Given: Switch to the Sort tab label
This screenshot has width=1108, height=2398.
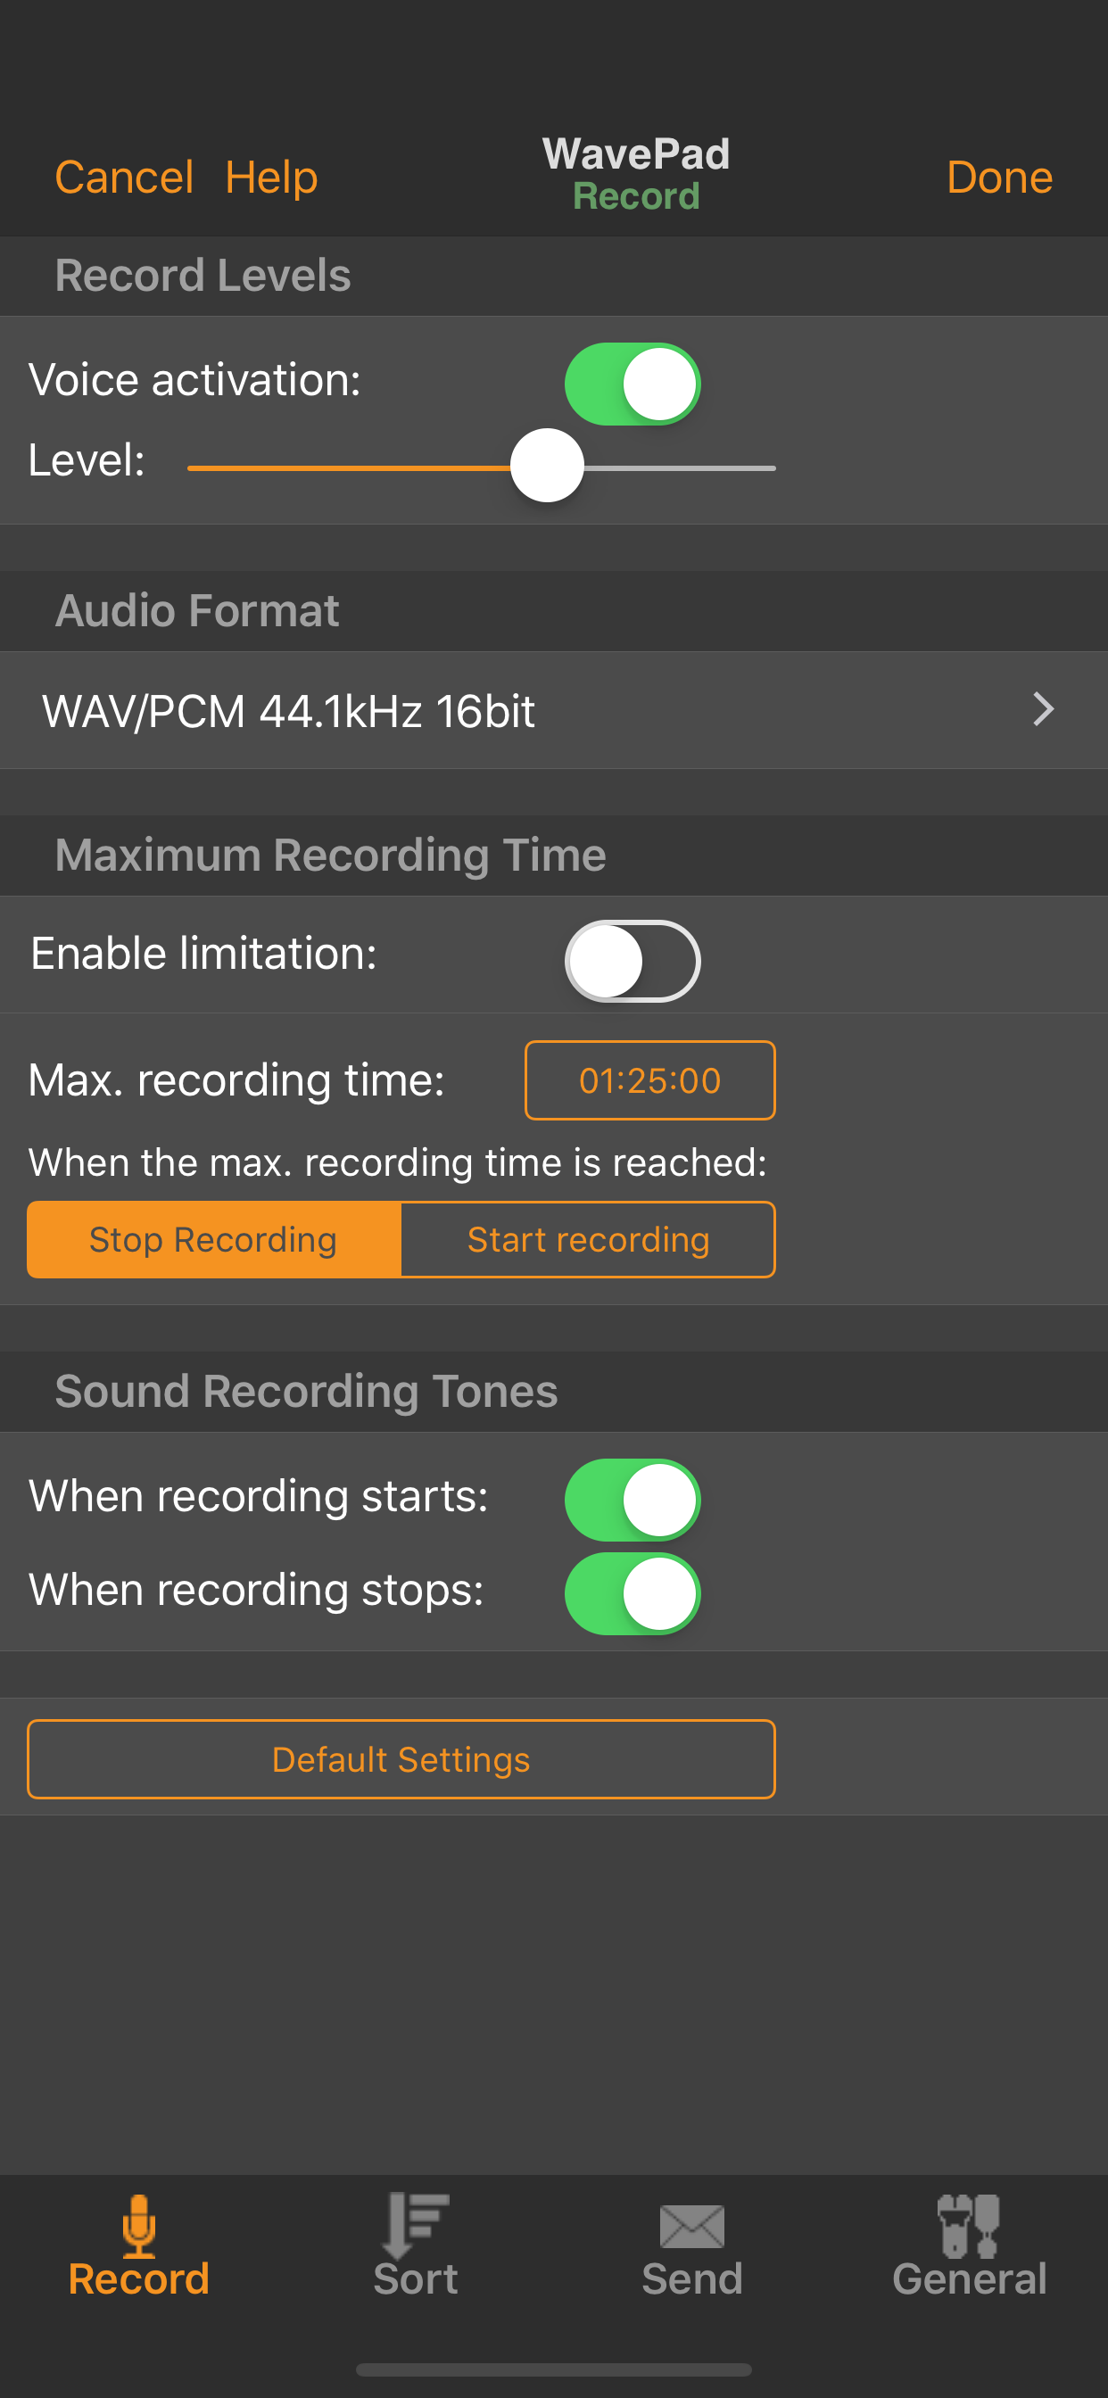Looking at the screenshot, I should point(415,2278).
